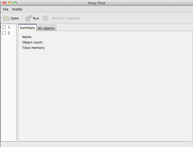
Task: Open the File menu
Action: pyautogui.click(x=6, y=9)
